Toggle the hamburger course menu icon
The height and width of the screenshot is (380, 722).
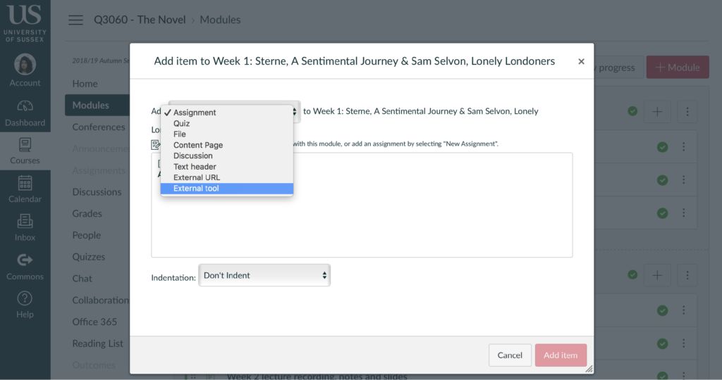[75, 20]
